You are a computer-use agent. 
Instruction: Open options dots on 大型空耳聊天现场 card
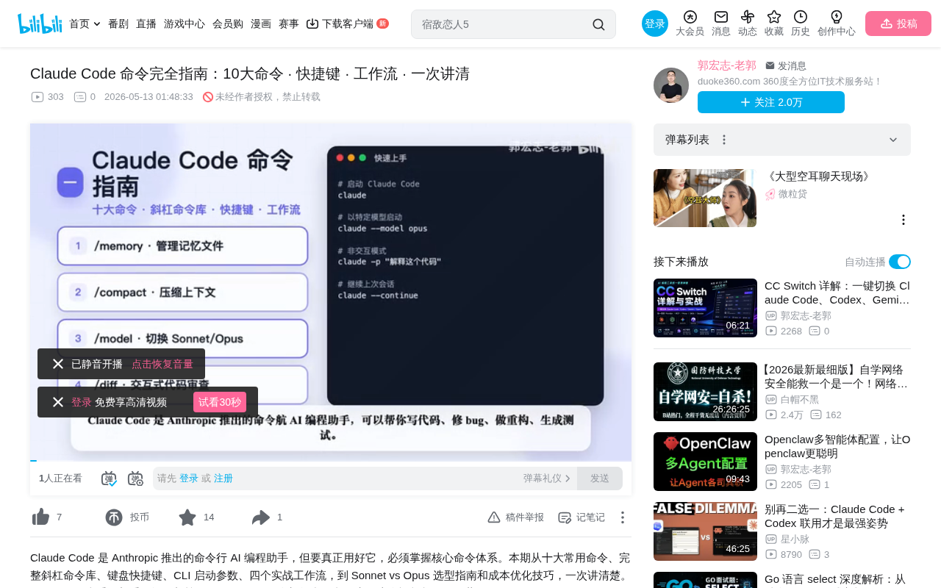(x=904, y=220)
